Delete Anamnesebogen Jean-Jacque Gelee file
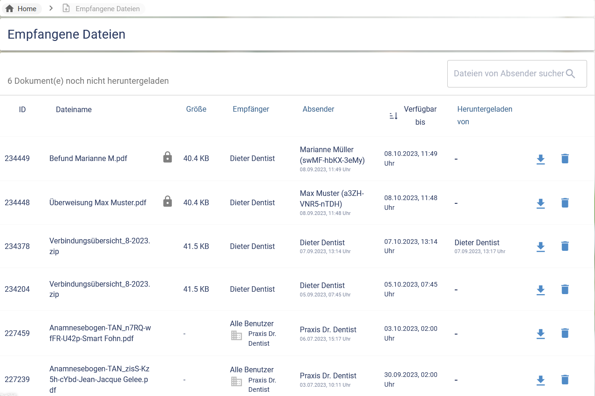 [x=565, y=380]
